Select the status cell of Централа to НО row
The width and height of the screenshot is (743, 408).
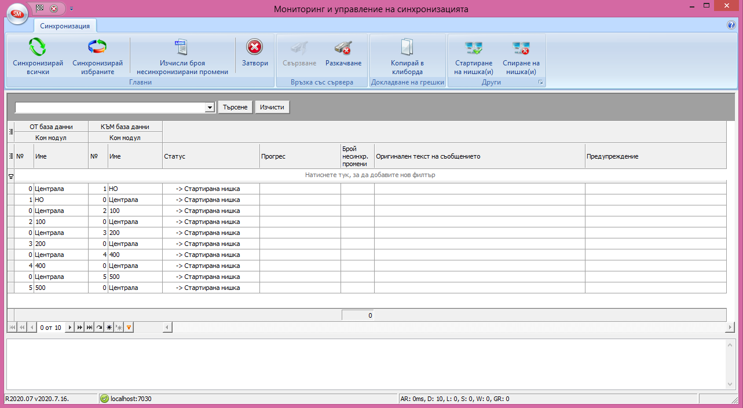point(211,189)
